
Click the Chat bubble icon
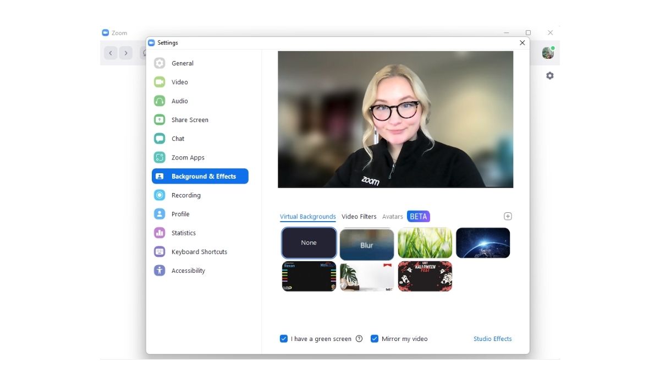click(x=159, y=139)
